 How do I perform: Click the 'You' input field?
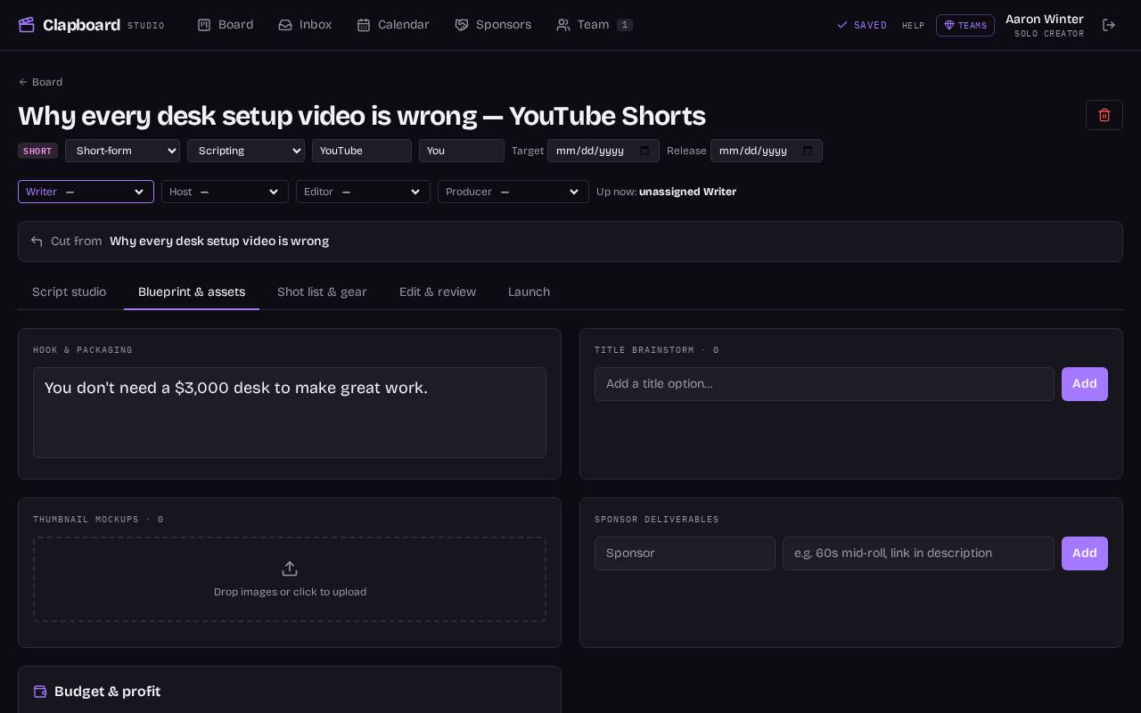[462, 151]
